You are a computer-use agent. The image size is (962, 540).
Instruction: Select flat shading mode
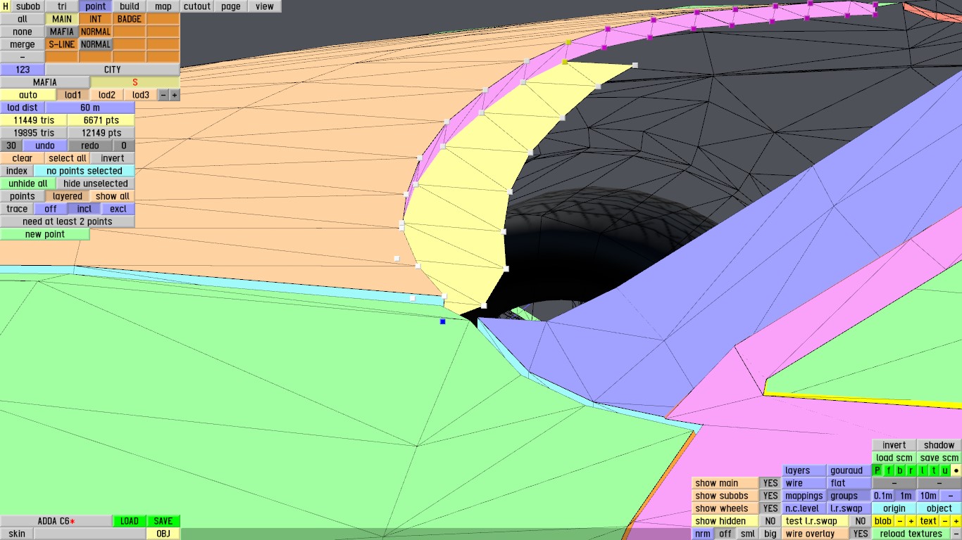(x=849, y=483)
